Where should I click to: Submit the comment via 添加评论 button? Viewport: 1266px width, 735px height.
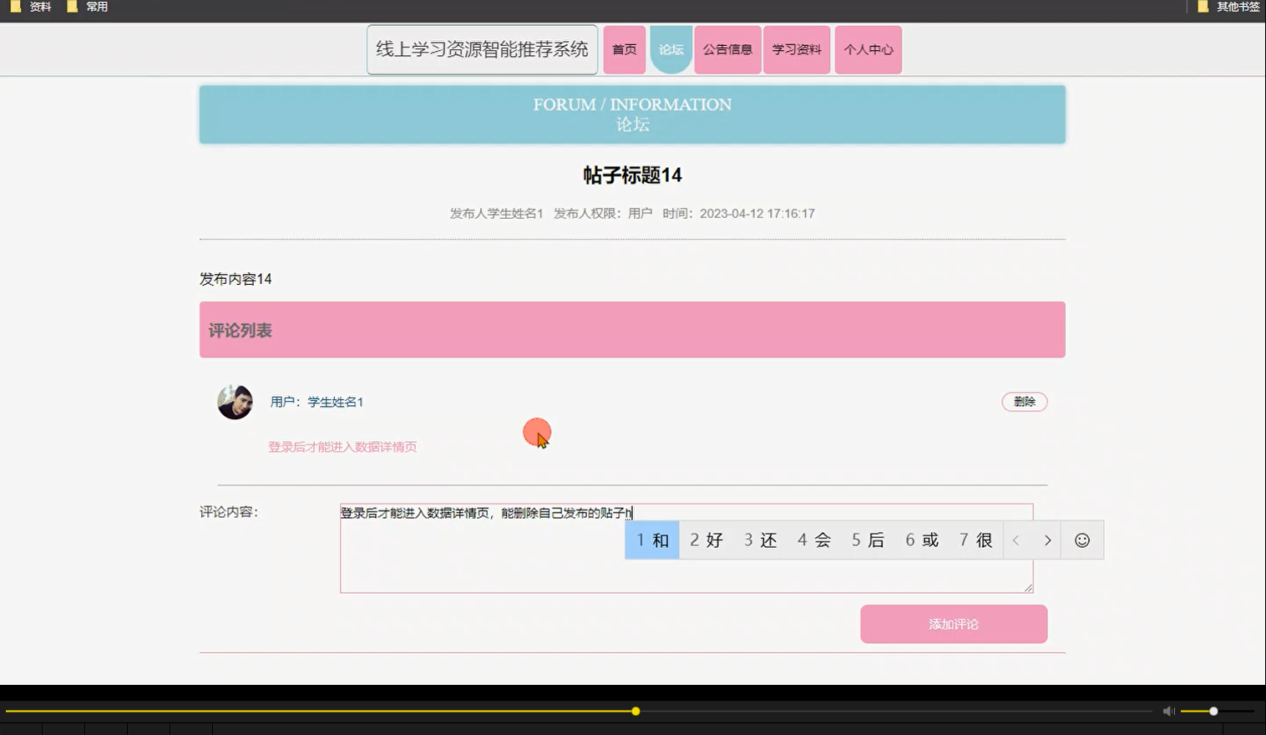coord(953,623)
